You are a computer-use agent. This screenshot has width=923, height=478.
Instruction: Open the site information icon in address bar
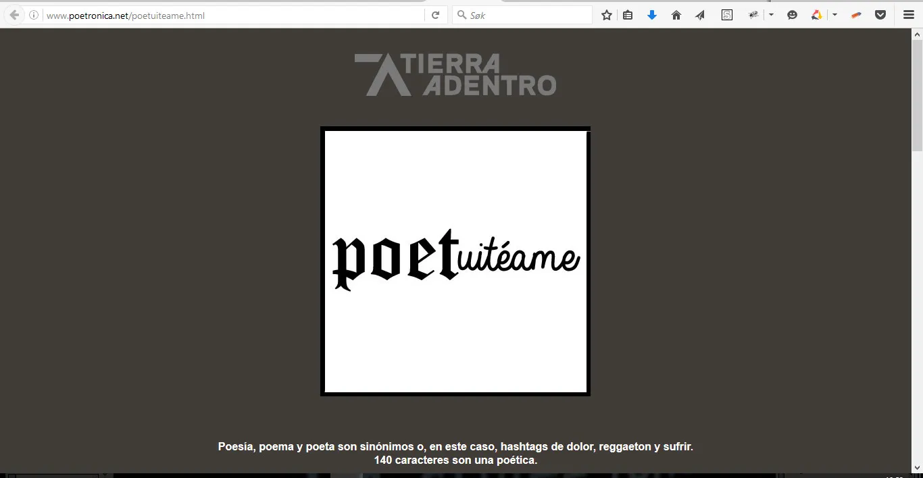point(34,15)
